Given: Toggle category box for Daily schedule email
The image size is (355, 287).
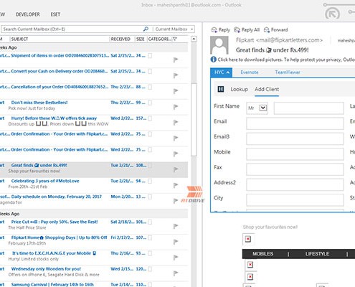Looking at the screenshot, I should pos(150,197).
